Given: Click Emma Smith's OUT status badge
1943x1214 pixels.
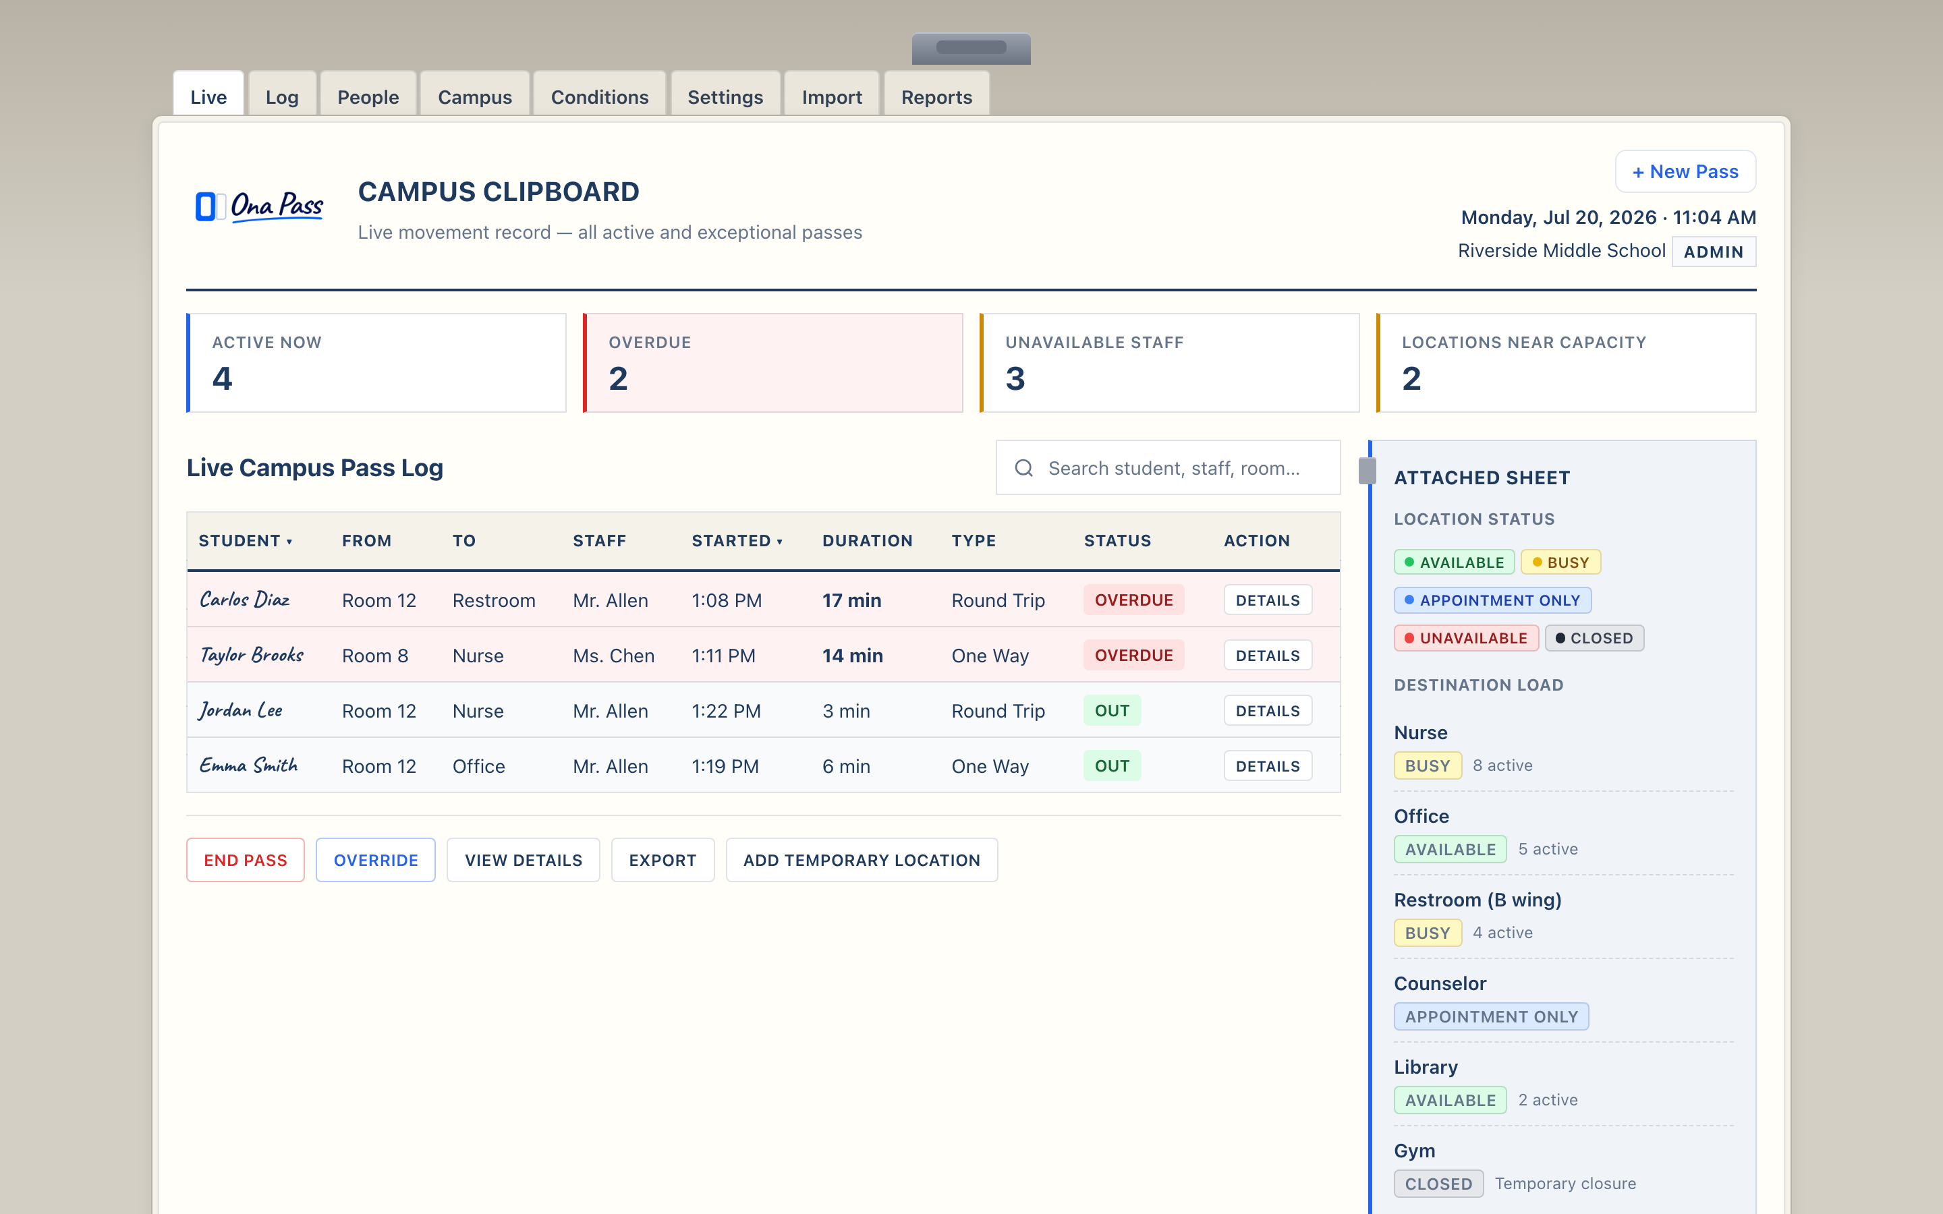Looking at the screenshot, I should tap(1112, 766).
